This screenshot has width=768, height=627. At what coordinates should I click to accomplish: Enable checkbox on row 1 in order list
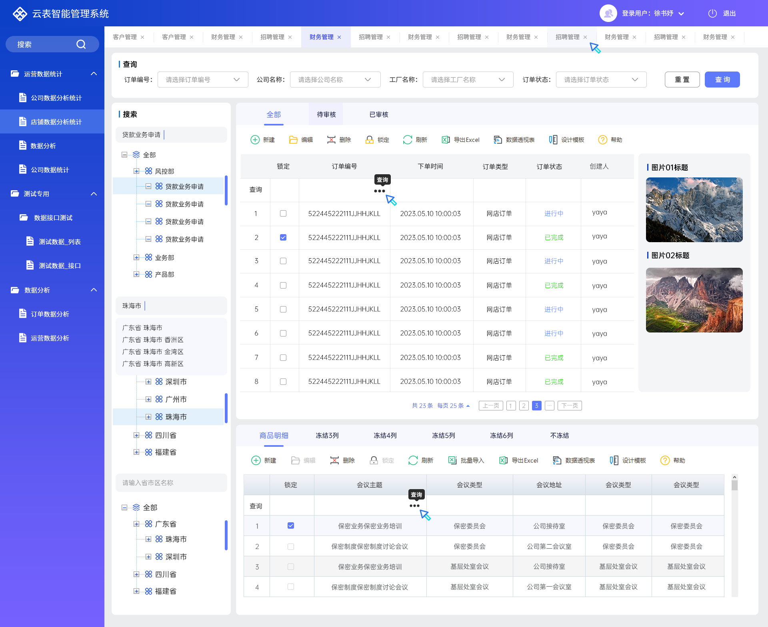(282, 212)
